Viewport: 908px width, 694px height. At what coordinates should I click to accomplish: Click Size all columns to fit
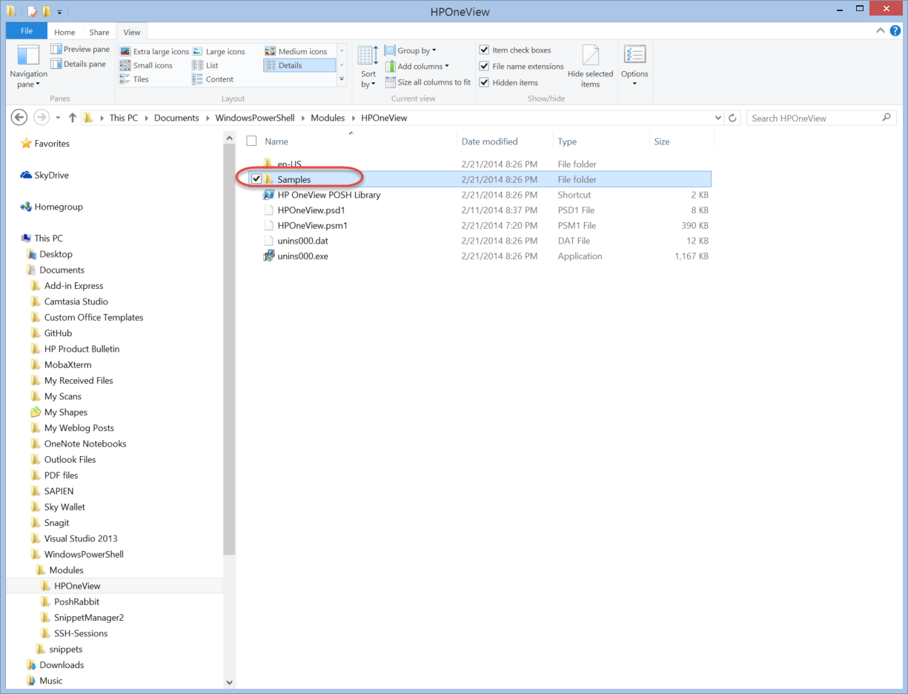coord(428,82)
